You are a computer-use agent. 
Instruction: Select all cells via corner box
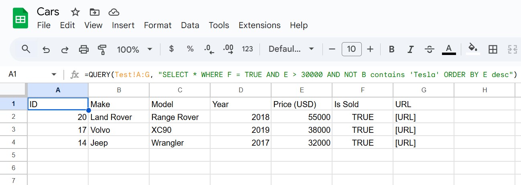tap(14, 90)
